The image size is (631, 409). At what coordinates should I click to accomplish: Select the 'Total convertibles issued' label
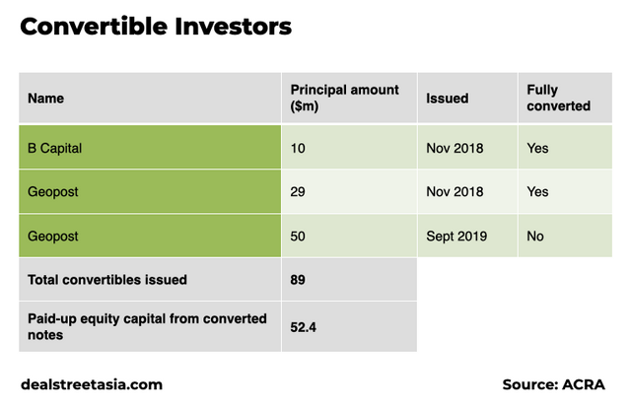pos(107,280)
